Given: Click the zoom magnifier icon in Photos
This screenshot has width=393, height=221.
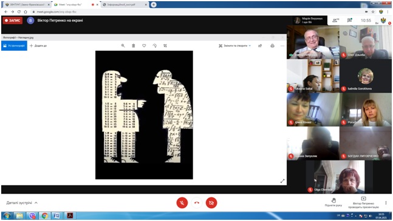Looking at the screenshot, I should 123,45.
